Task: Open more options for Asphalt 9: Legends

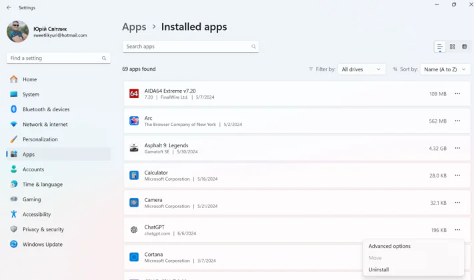Action: [x=457, y=148]
